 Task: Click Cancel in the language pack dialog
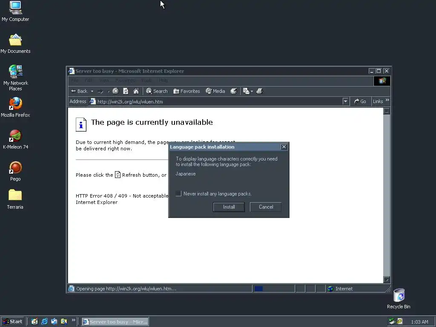tap(266, 207)
